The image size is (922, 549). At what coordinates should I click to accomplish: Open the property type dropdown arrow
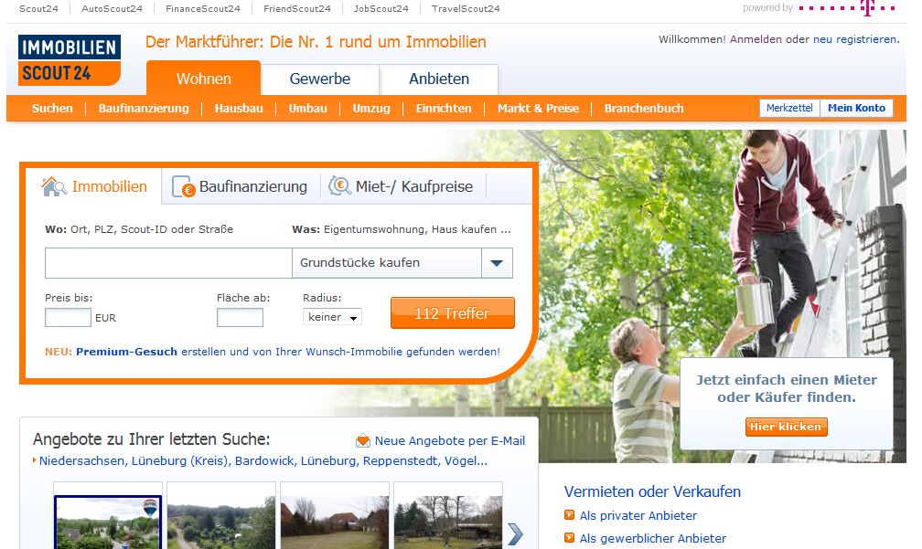pos(497,263)
